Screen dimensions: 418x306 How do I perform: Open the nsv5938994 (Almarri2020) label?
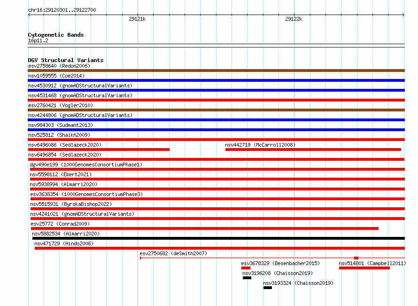click(63, 184)
